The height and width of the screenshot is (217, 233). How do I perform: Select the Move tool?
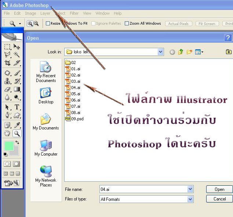tap(17, 47)
